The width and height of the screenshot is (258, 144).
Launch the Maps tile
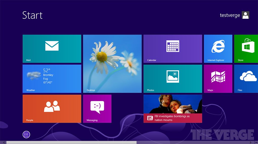tap(218, 79)
